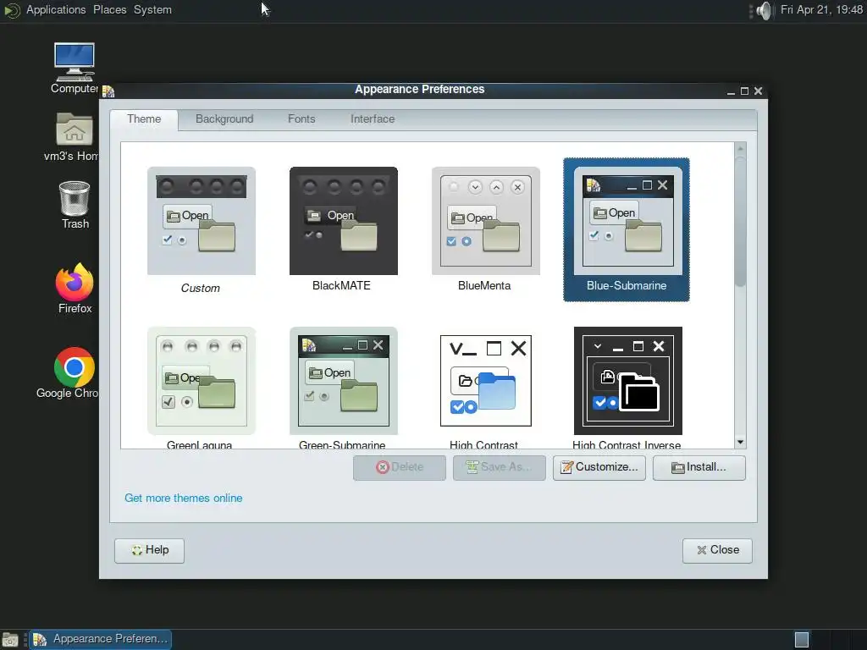
Task: Click the volume speaker icon in the panel
Action: (x=764, y=10)
